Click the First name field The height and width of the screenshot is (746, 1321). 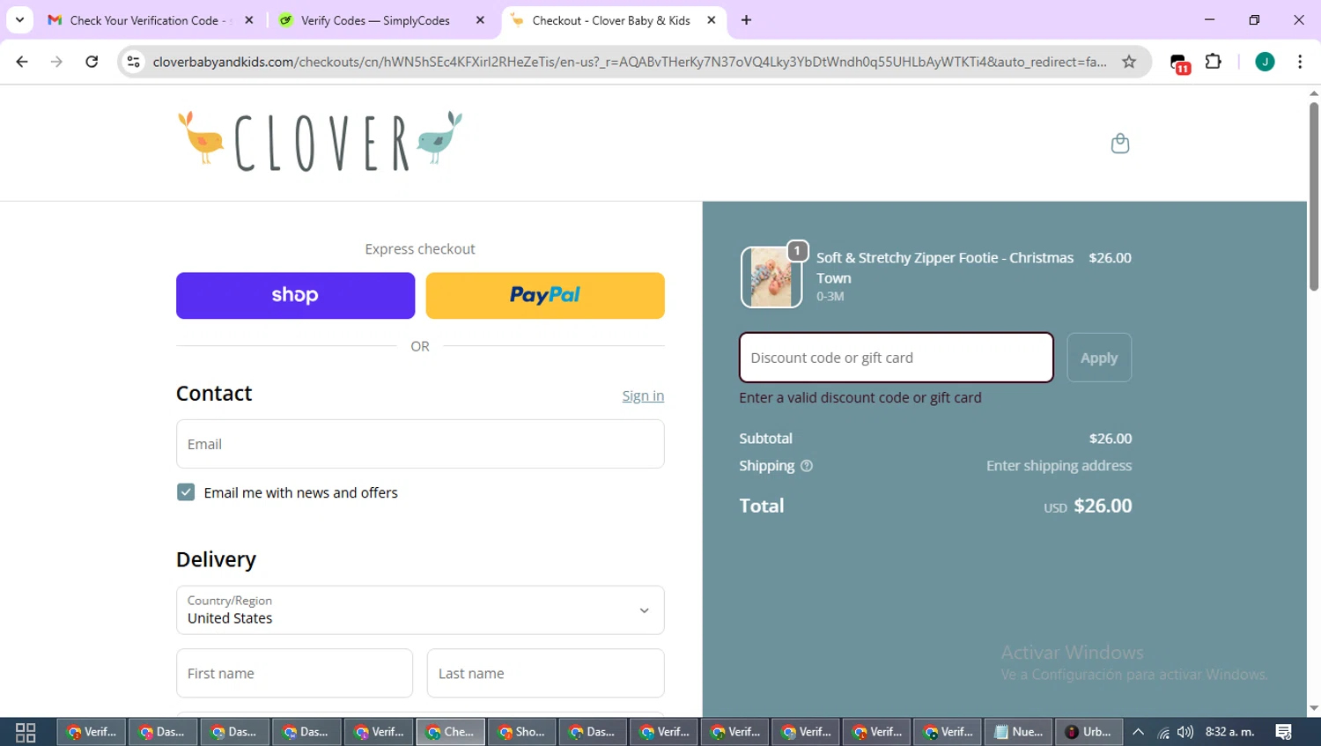tap(294, 673)
